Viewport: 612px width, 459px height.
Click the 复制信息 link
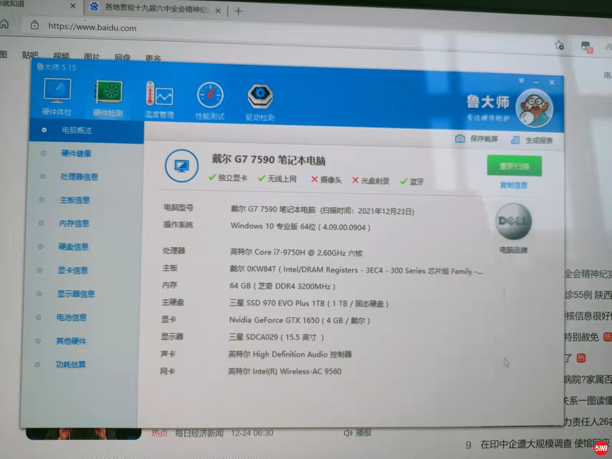pos(514,185)
